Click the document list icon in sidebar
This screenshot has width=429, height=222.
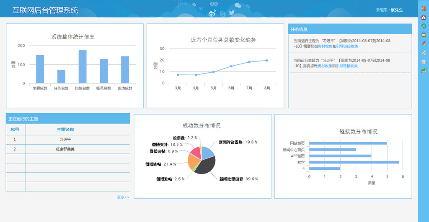coord(424,62)
